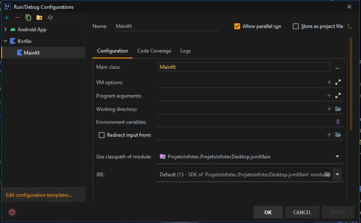Image resolution: width=361 pixels, height=223 pixels.
Task: Disable Allow parallel run checkbox
Action: pos(237,26)
